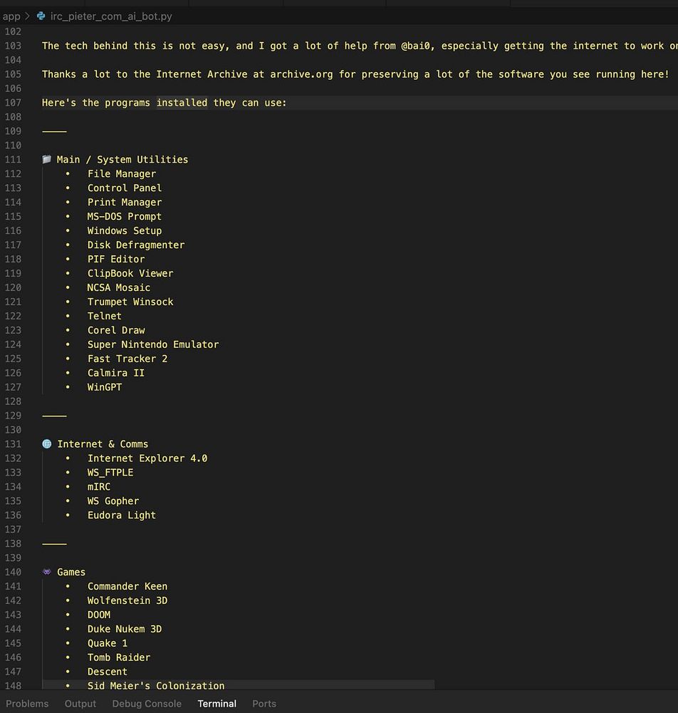Open the 'app' folder breadcrumb
Image resolution: width=678 pixels, height=713 pixels.
click(x=11, y=16)
